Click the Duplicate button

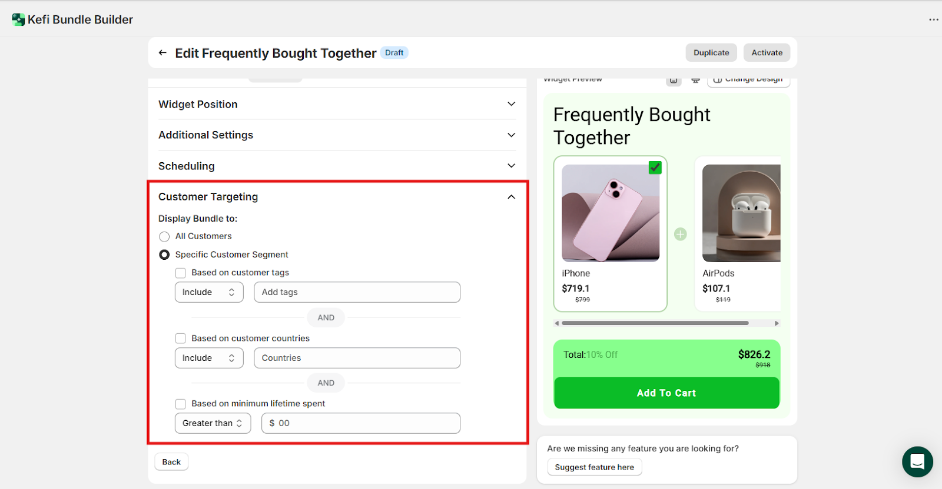[711, 52]
